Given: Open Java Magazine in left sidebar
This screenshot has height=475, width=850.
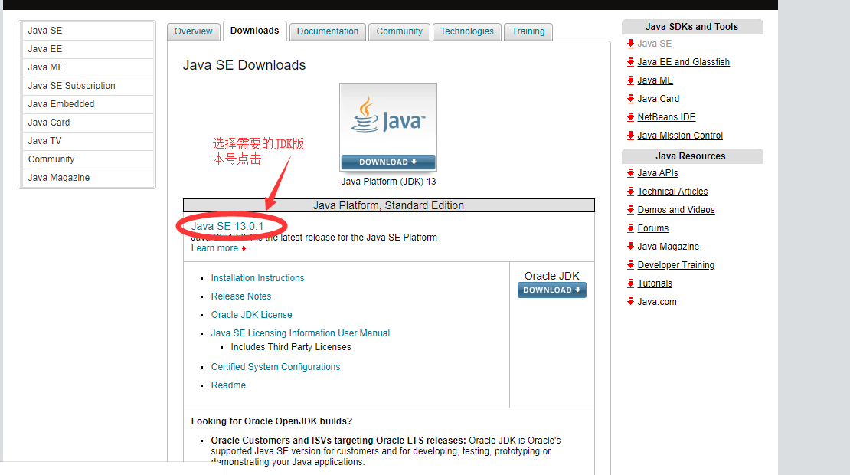Looking at the screenshot, I should click(x=87, y=178).
